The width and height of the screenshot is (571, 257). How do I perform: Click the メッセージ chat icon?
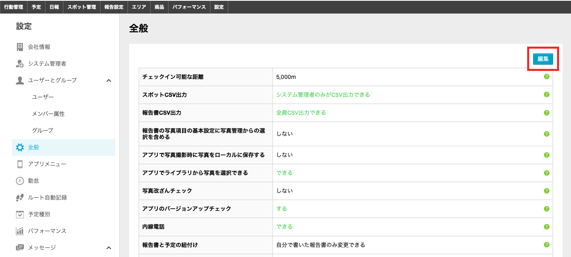pos(20,248)
